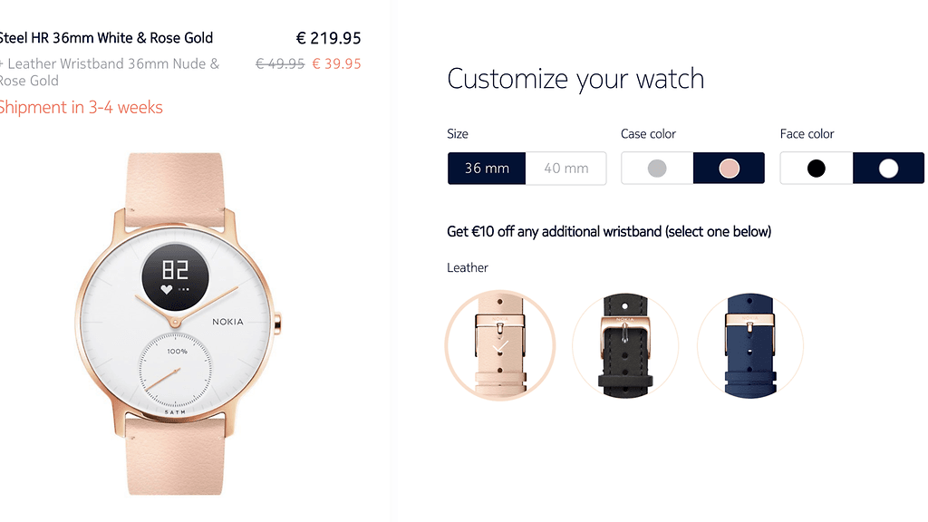The height and width of the screenshot is (522, 928).
Task: Click the € 219.95 watch price
Action: pyautogui.click(x=328, y=38)
